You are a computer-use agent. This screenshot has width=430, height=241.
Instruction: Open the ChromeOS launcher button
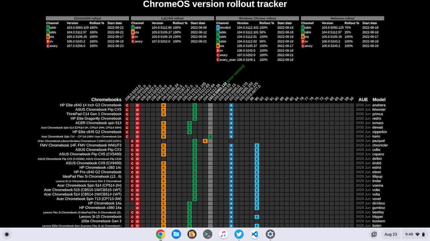(7, 234)
